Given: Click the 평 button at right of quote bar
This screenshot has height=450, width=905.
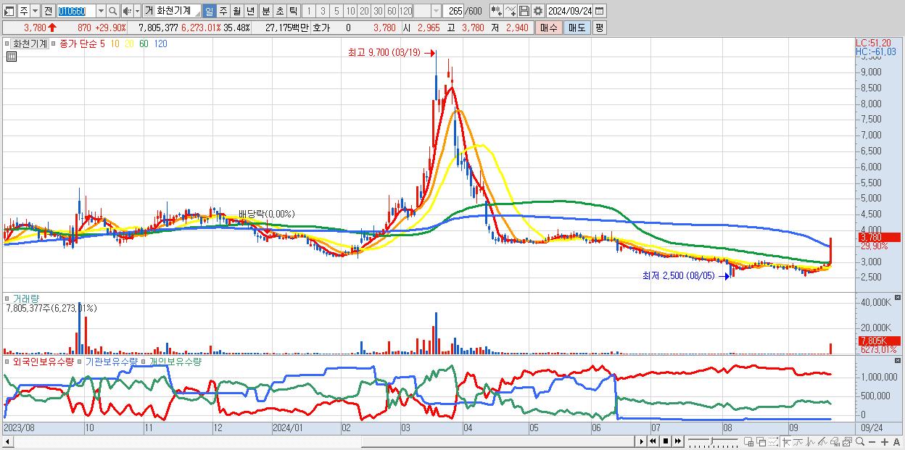Looking at the screenshot, I should [599, 28].
